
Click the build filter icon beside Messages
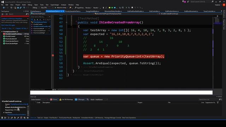[88, 99]
